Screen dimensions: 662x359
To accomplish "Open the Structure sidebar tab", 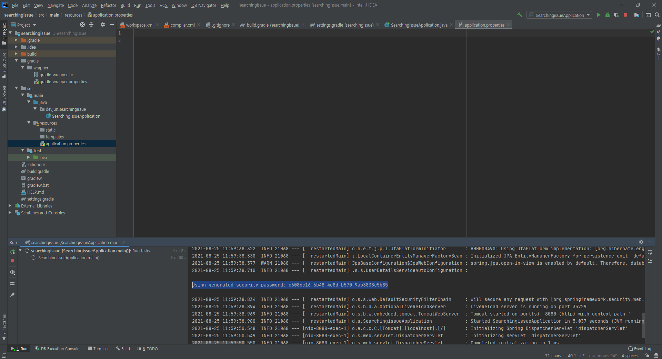I will [x=4, y=65].
